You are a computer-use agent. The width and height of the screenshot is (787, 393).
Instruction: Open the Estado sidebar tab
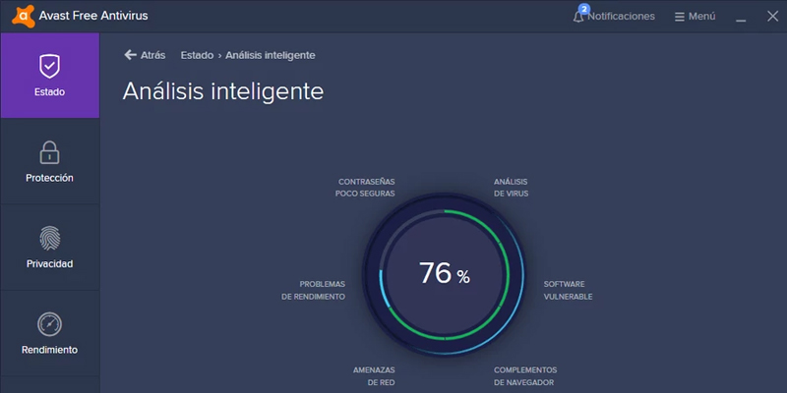(x=50, y=76)
